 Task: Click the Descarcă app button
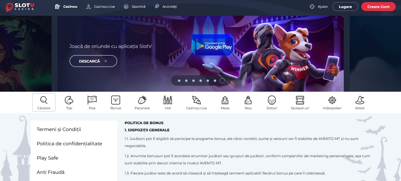point(93,61)
